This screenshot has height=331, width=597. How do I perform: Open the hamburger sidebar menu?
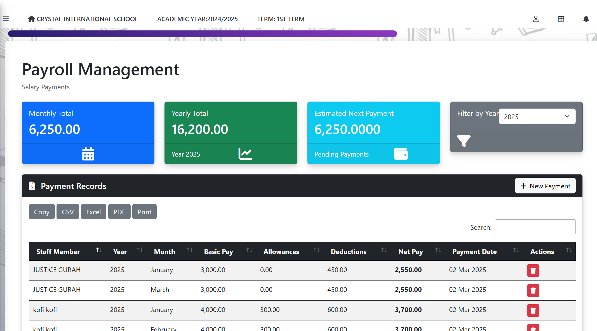pos(6,19)
